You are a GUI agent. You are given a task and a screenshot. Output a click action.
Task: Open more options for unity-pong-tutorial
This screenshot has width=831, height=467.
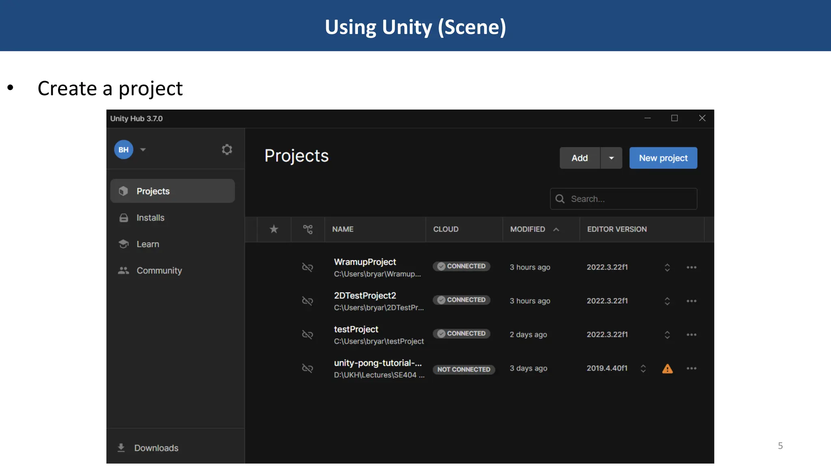coord(691,368)
